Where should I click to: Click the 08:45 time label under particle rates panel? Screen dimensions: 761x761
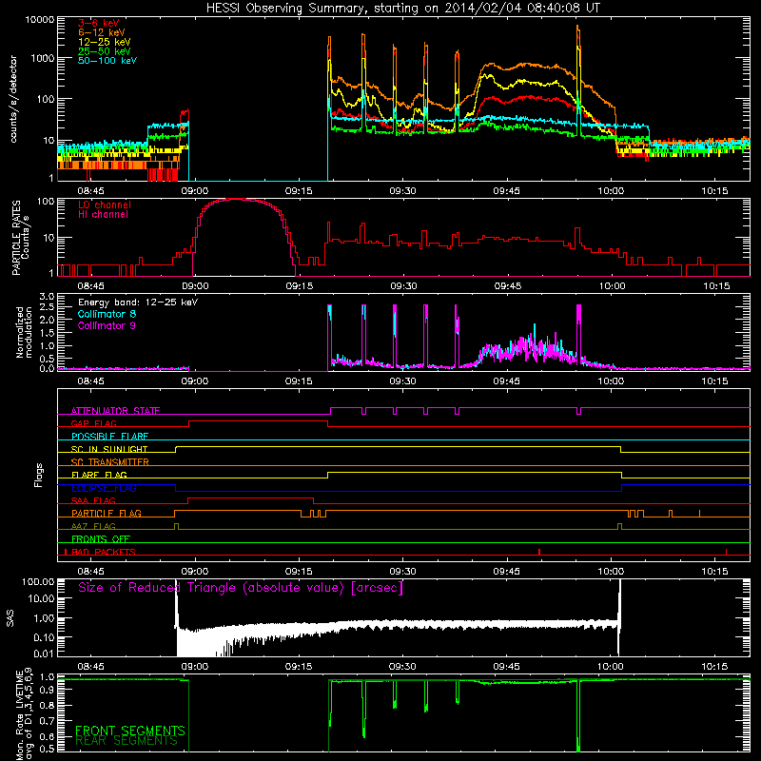tap(90, 286)
